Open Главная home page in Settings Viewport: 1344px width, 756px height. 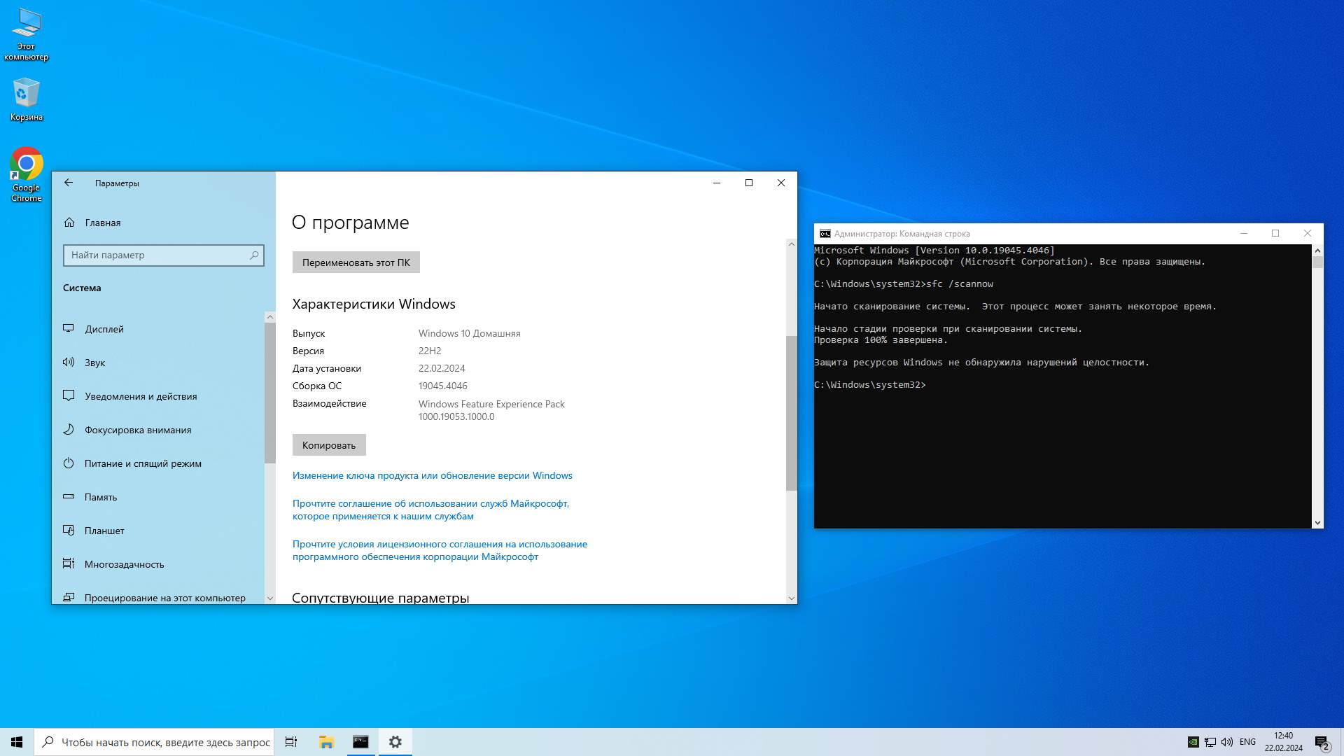tap(102, 223)
